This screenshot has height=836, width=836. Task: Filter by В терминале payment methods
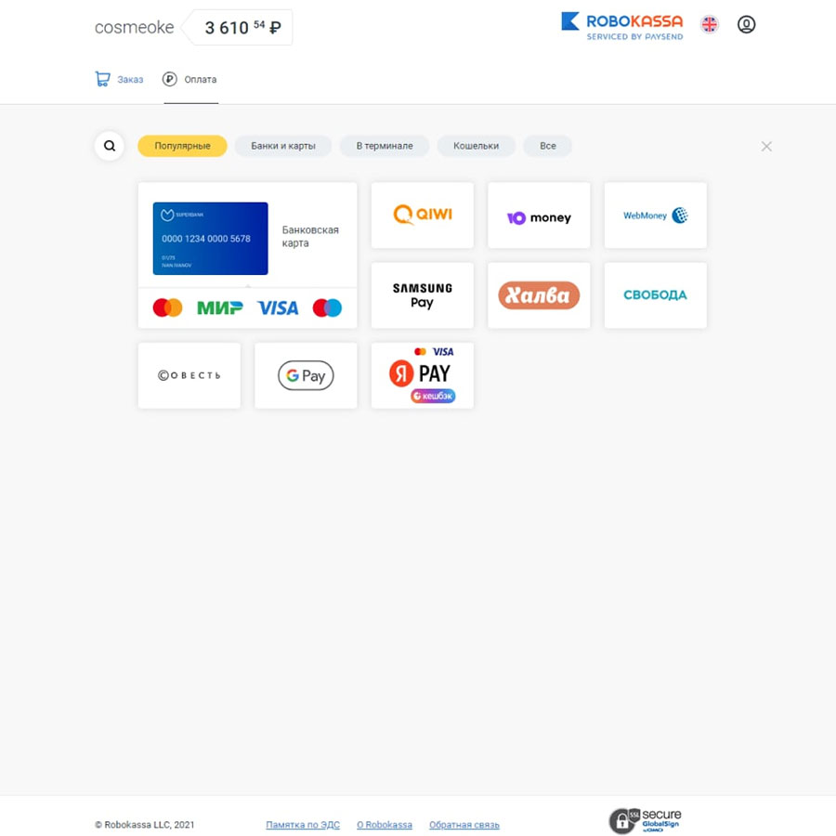(385, 146)
